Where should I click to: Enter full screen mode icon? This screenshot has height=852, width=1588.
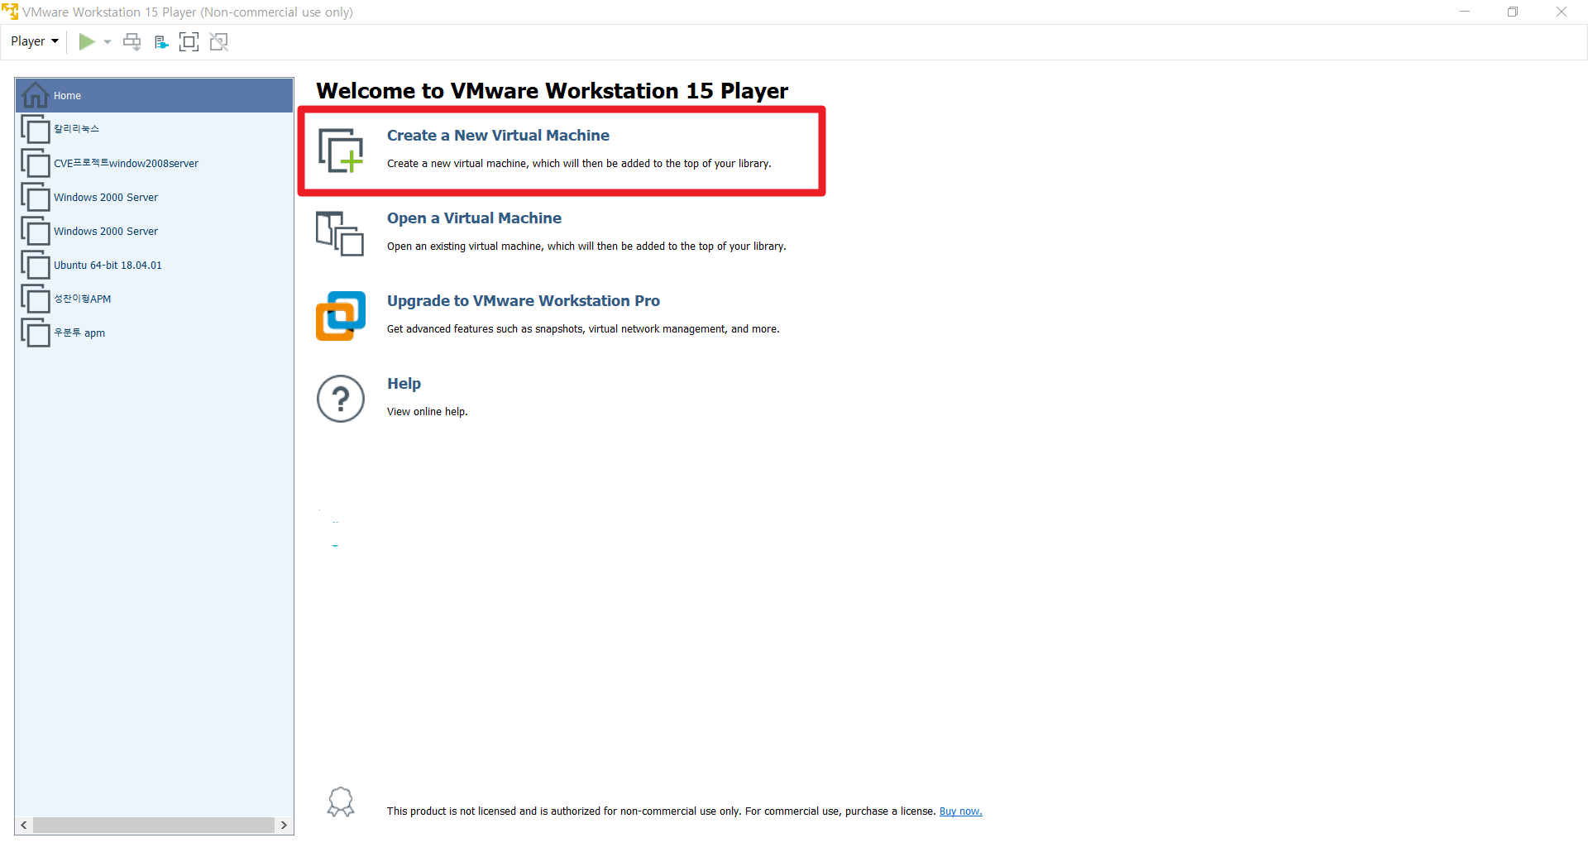coord(189,41)
